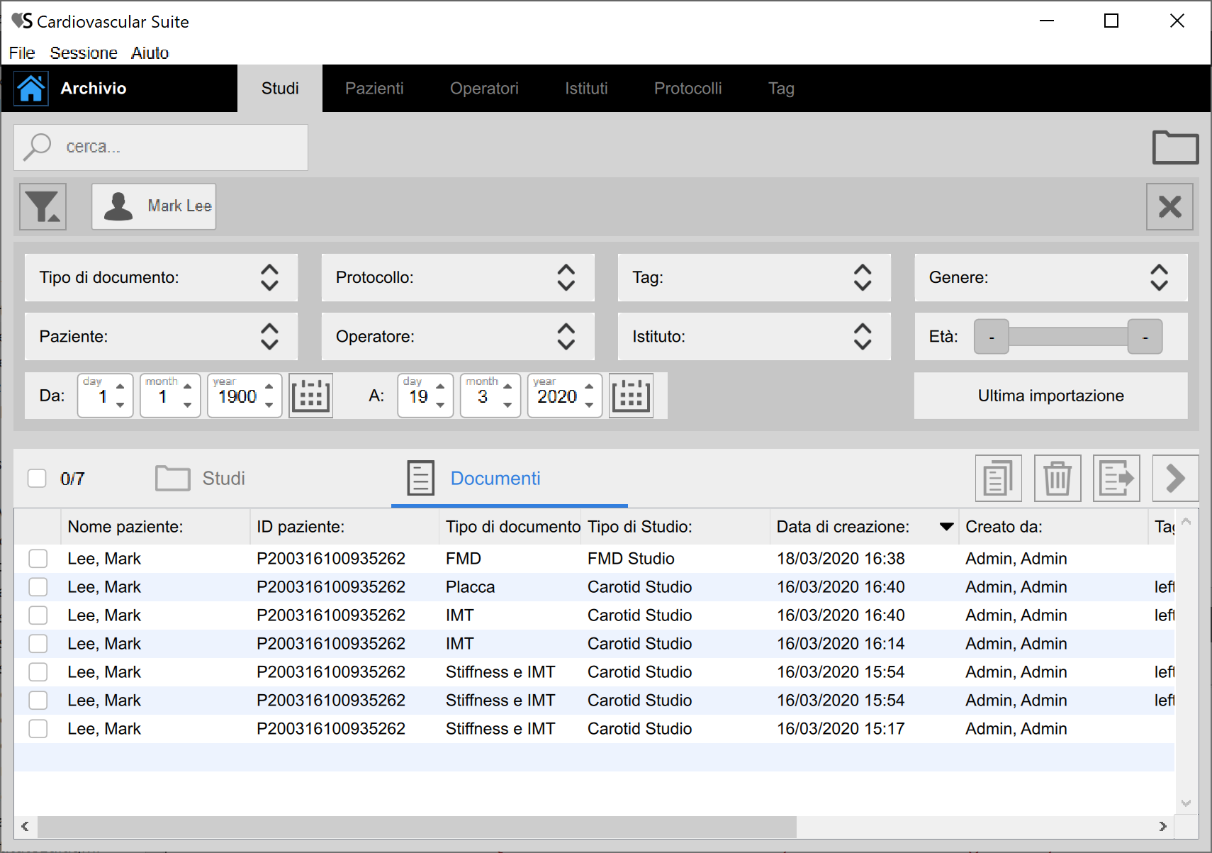Image resolution: width=1212 pixels, height=853 pixels.
Task: Decrease the A day value
Action: [x=441, y=405]
